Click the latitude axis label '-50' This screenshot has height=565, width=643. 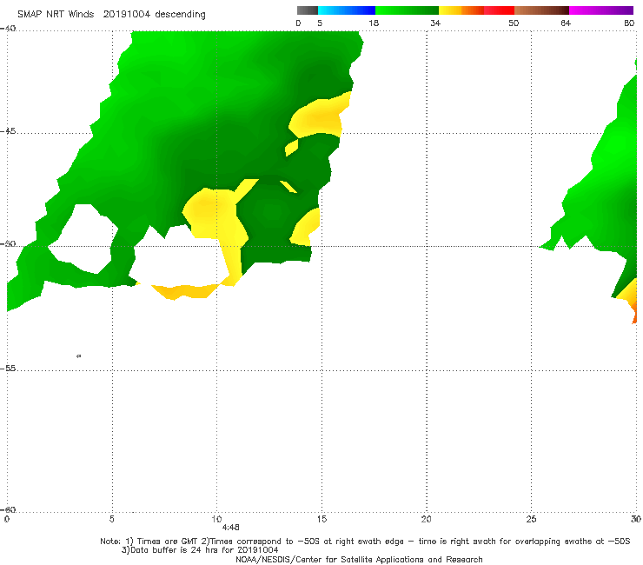(x=8, y=244)
